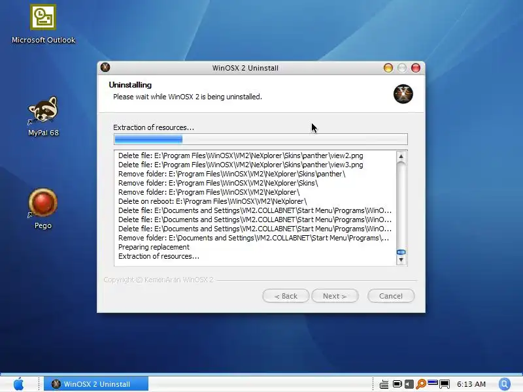The width and height of the screenshot is (523, 392).
Task: Click the Apple start menu icon
Action: tap(19, 384)
